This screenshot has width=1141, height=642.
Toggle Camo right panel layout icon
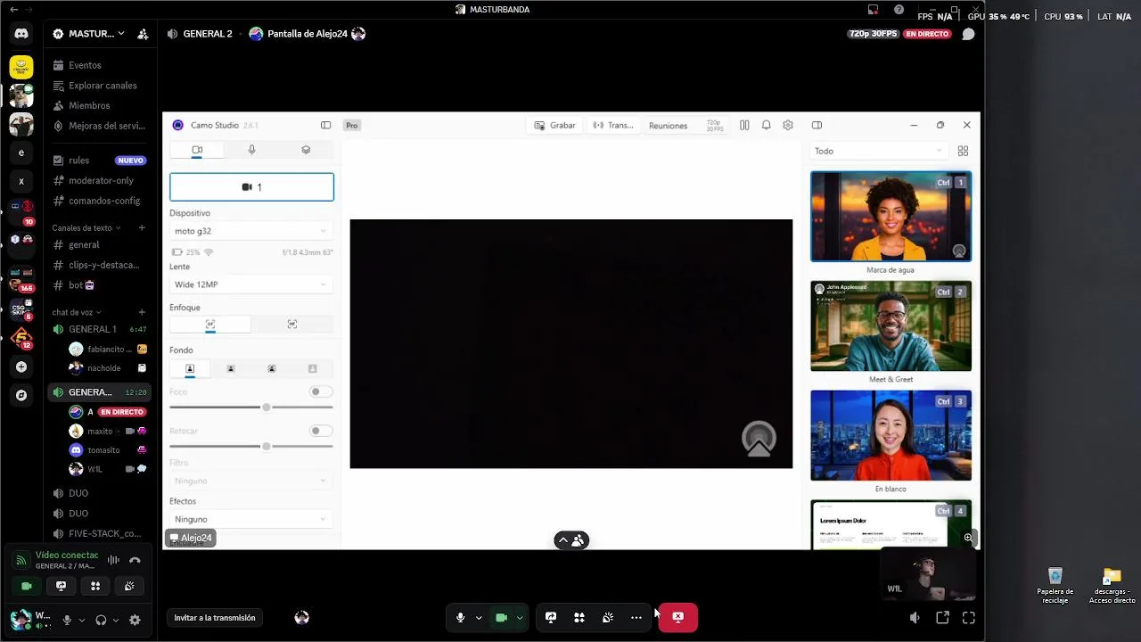pos(817,125)
